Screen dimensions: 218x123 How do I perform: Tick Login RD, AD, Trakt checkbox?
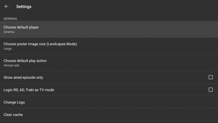[211, 90]
